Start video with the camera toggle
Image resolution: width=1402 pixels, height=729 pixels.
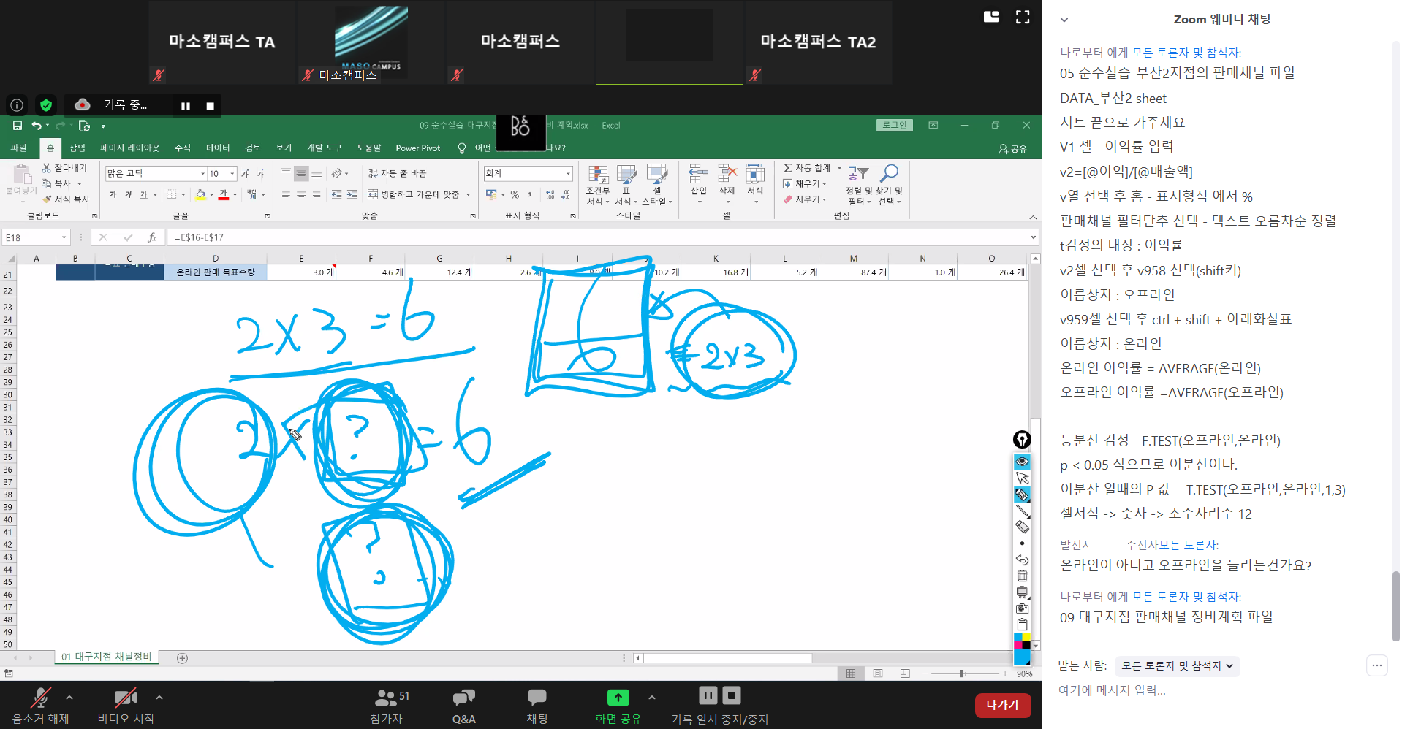[126, 706]
